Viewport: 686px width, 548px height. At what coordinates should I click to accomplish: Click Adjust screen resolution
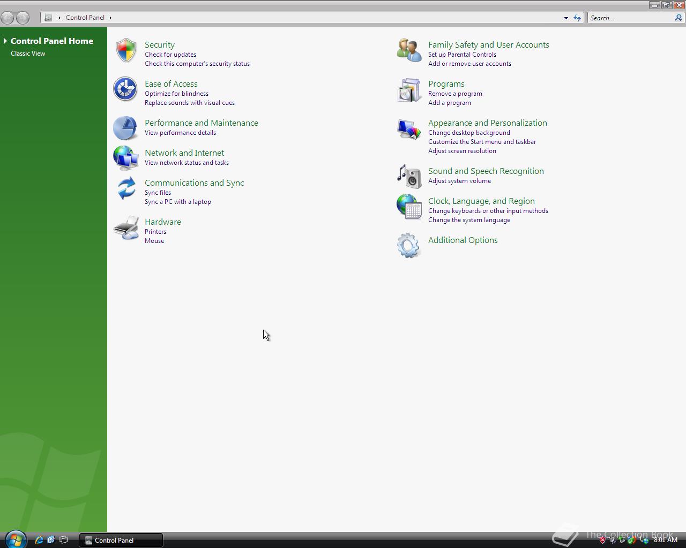click(x=462, y=151)
